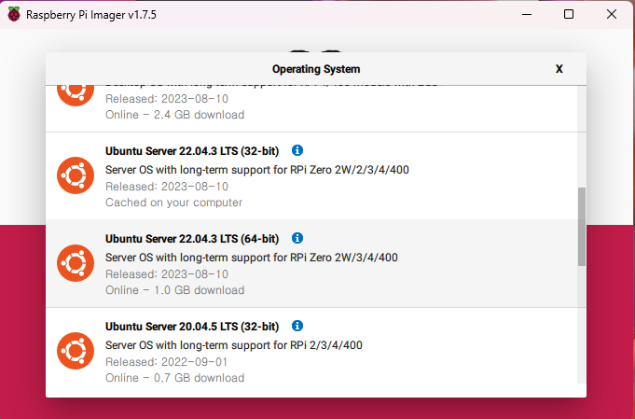Screen dimensions: 635x419
Task: Click 'Released: 2022-09-01' text
Action: [x=167, y=362]
